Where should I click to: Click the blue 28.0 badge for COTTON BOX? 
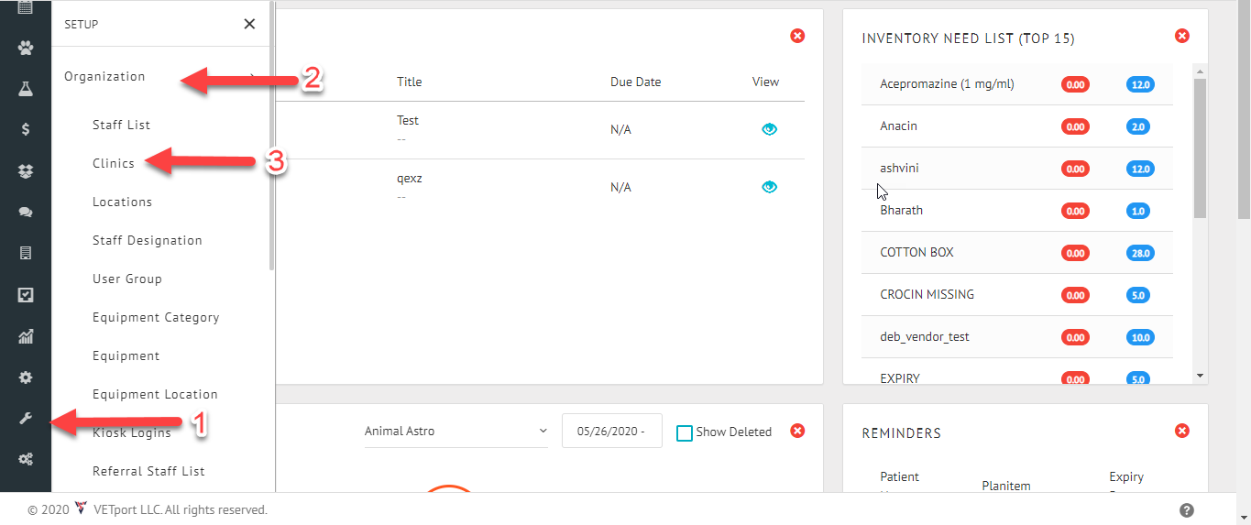tap(1140, 253)
